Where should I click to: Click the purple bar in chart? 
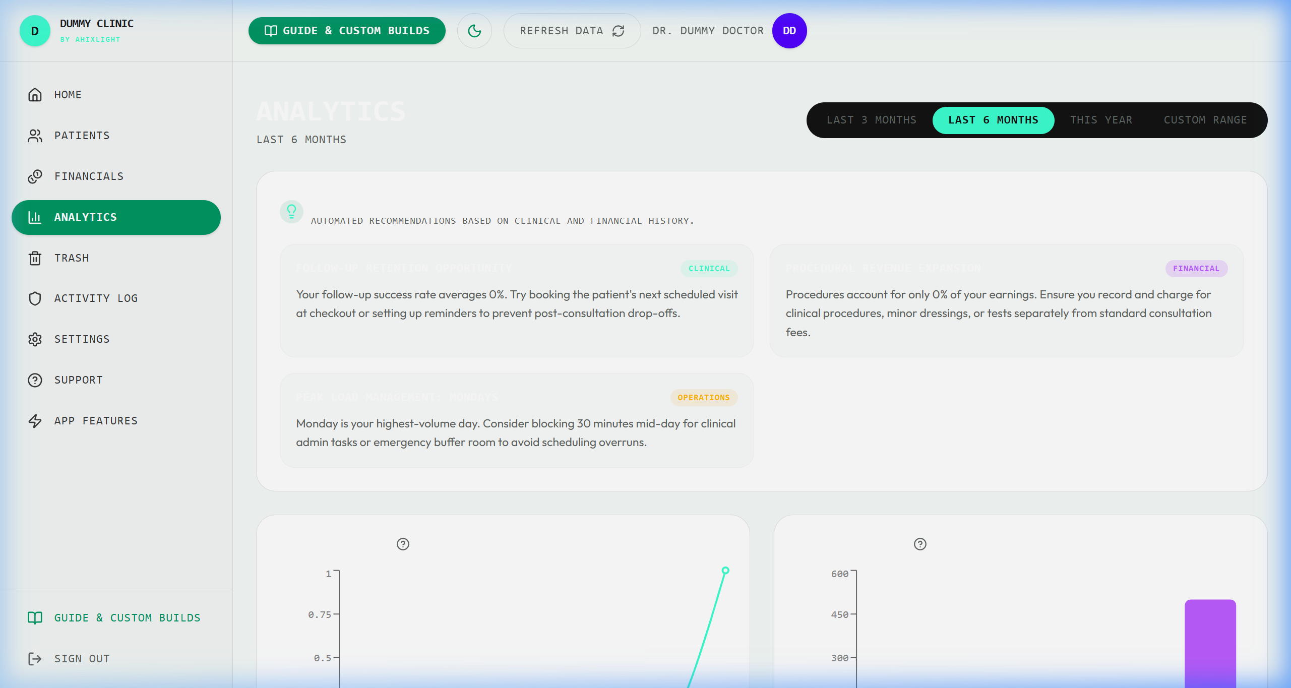pyautogui.click(x=1210, y=643)
